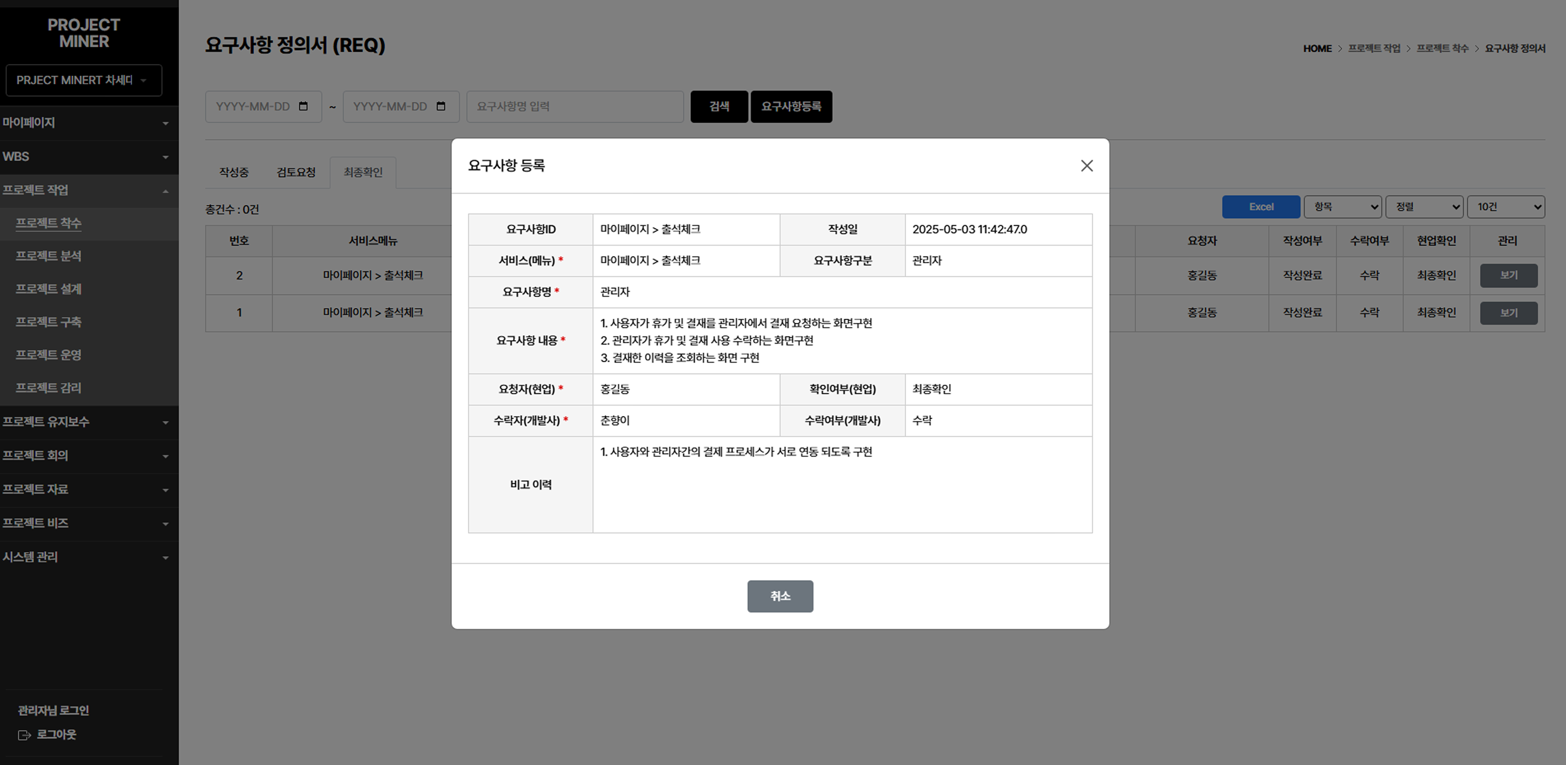Open the 정렬 sort dropdown
The width and height of the screenshot is (1566, 765).
1424,207
